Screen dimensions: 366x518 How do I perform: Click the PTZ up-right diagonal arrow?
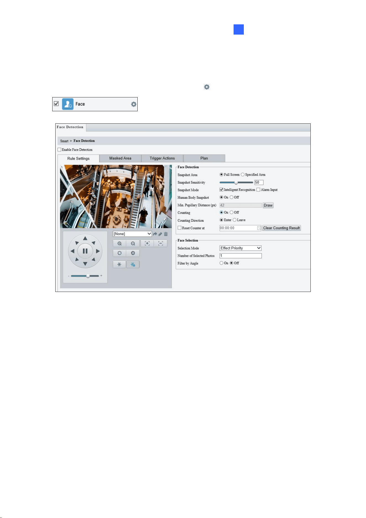[x=93, y=243]
